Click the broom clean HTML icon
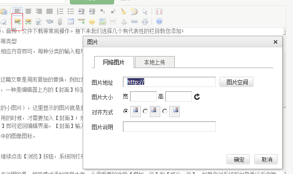295x174 pixels. click(123, 11)
